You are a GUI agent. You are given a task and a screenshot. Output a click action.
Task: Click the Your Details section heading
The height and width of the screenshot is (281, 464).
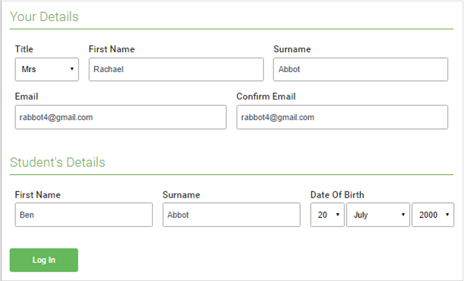pos(44,17)
